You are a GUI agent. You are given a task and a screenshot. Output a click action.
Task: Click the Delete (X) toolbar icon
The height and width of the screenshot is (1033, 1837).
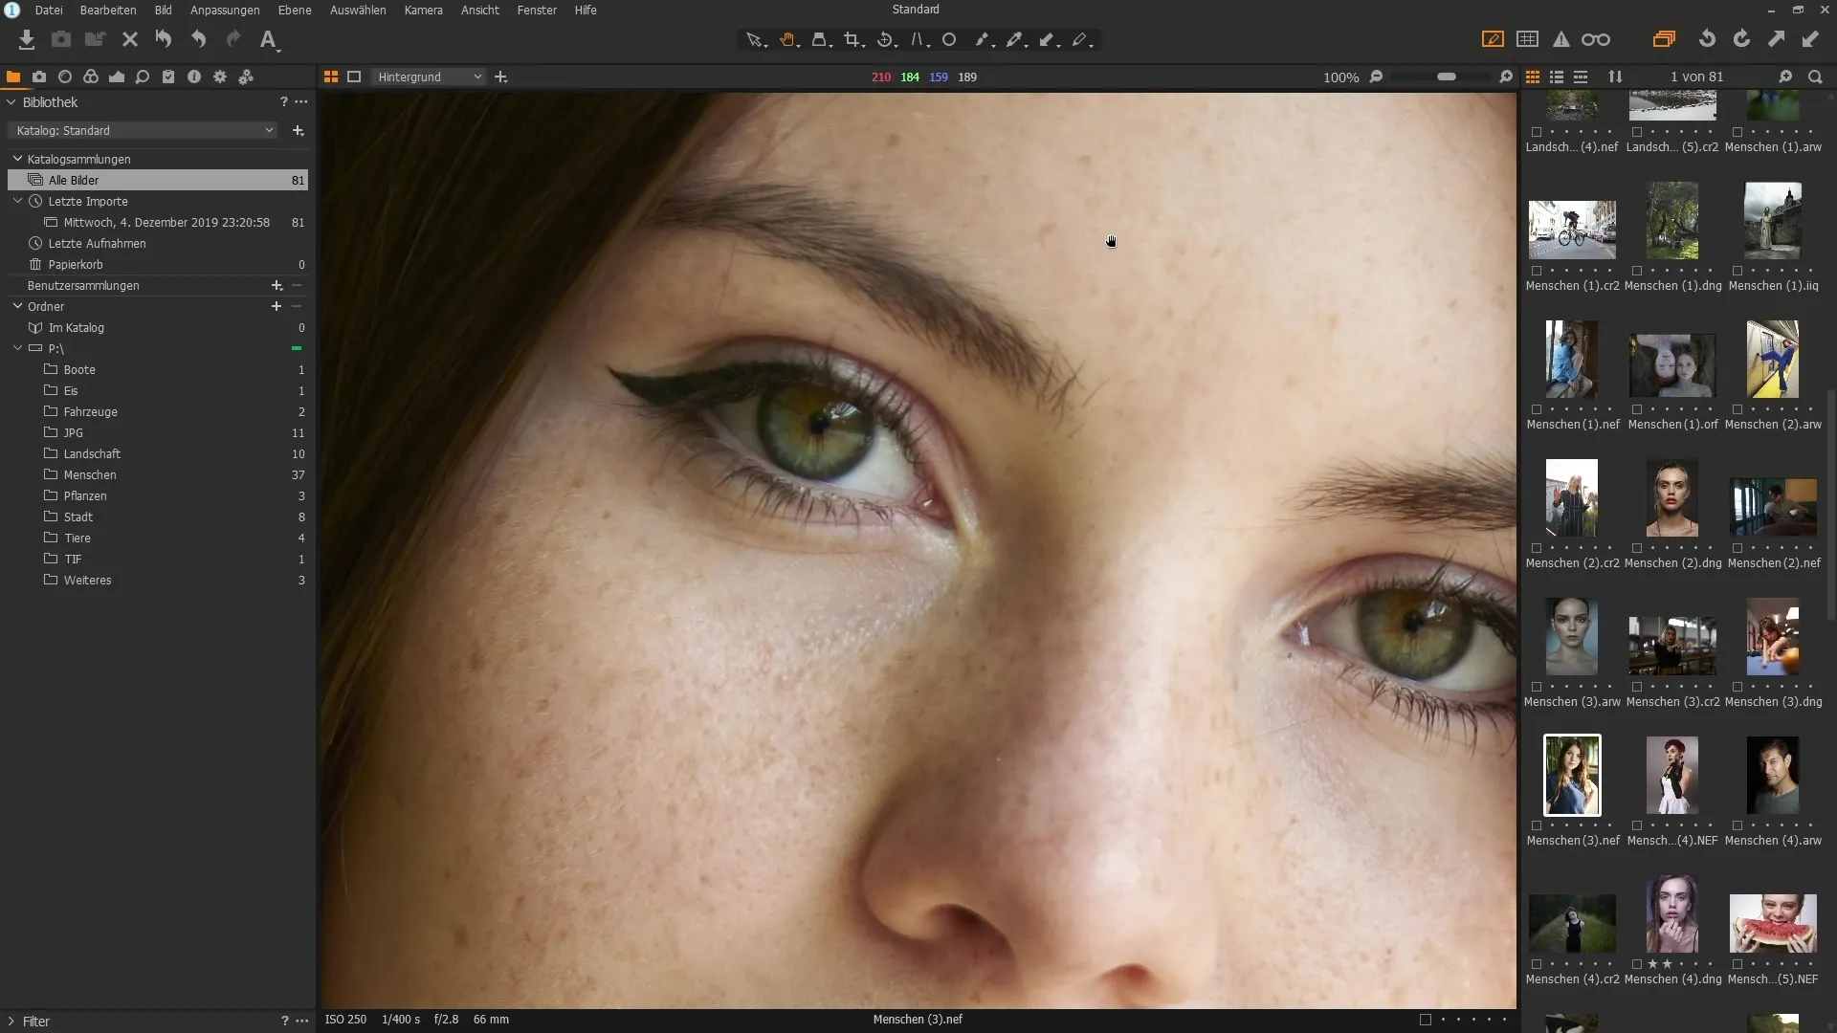130,39
